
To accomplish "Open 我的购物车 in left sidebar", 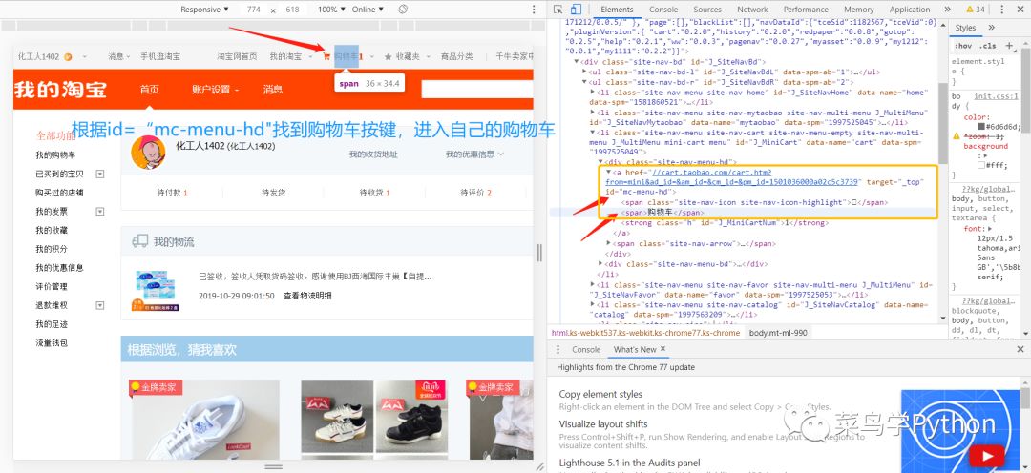I will pos(56,155).
